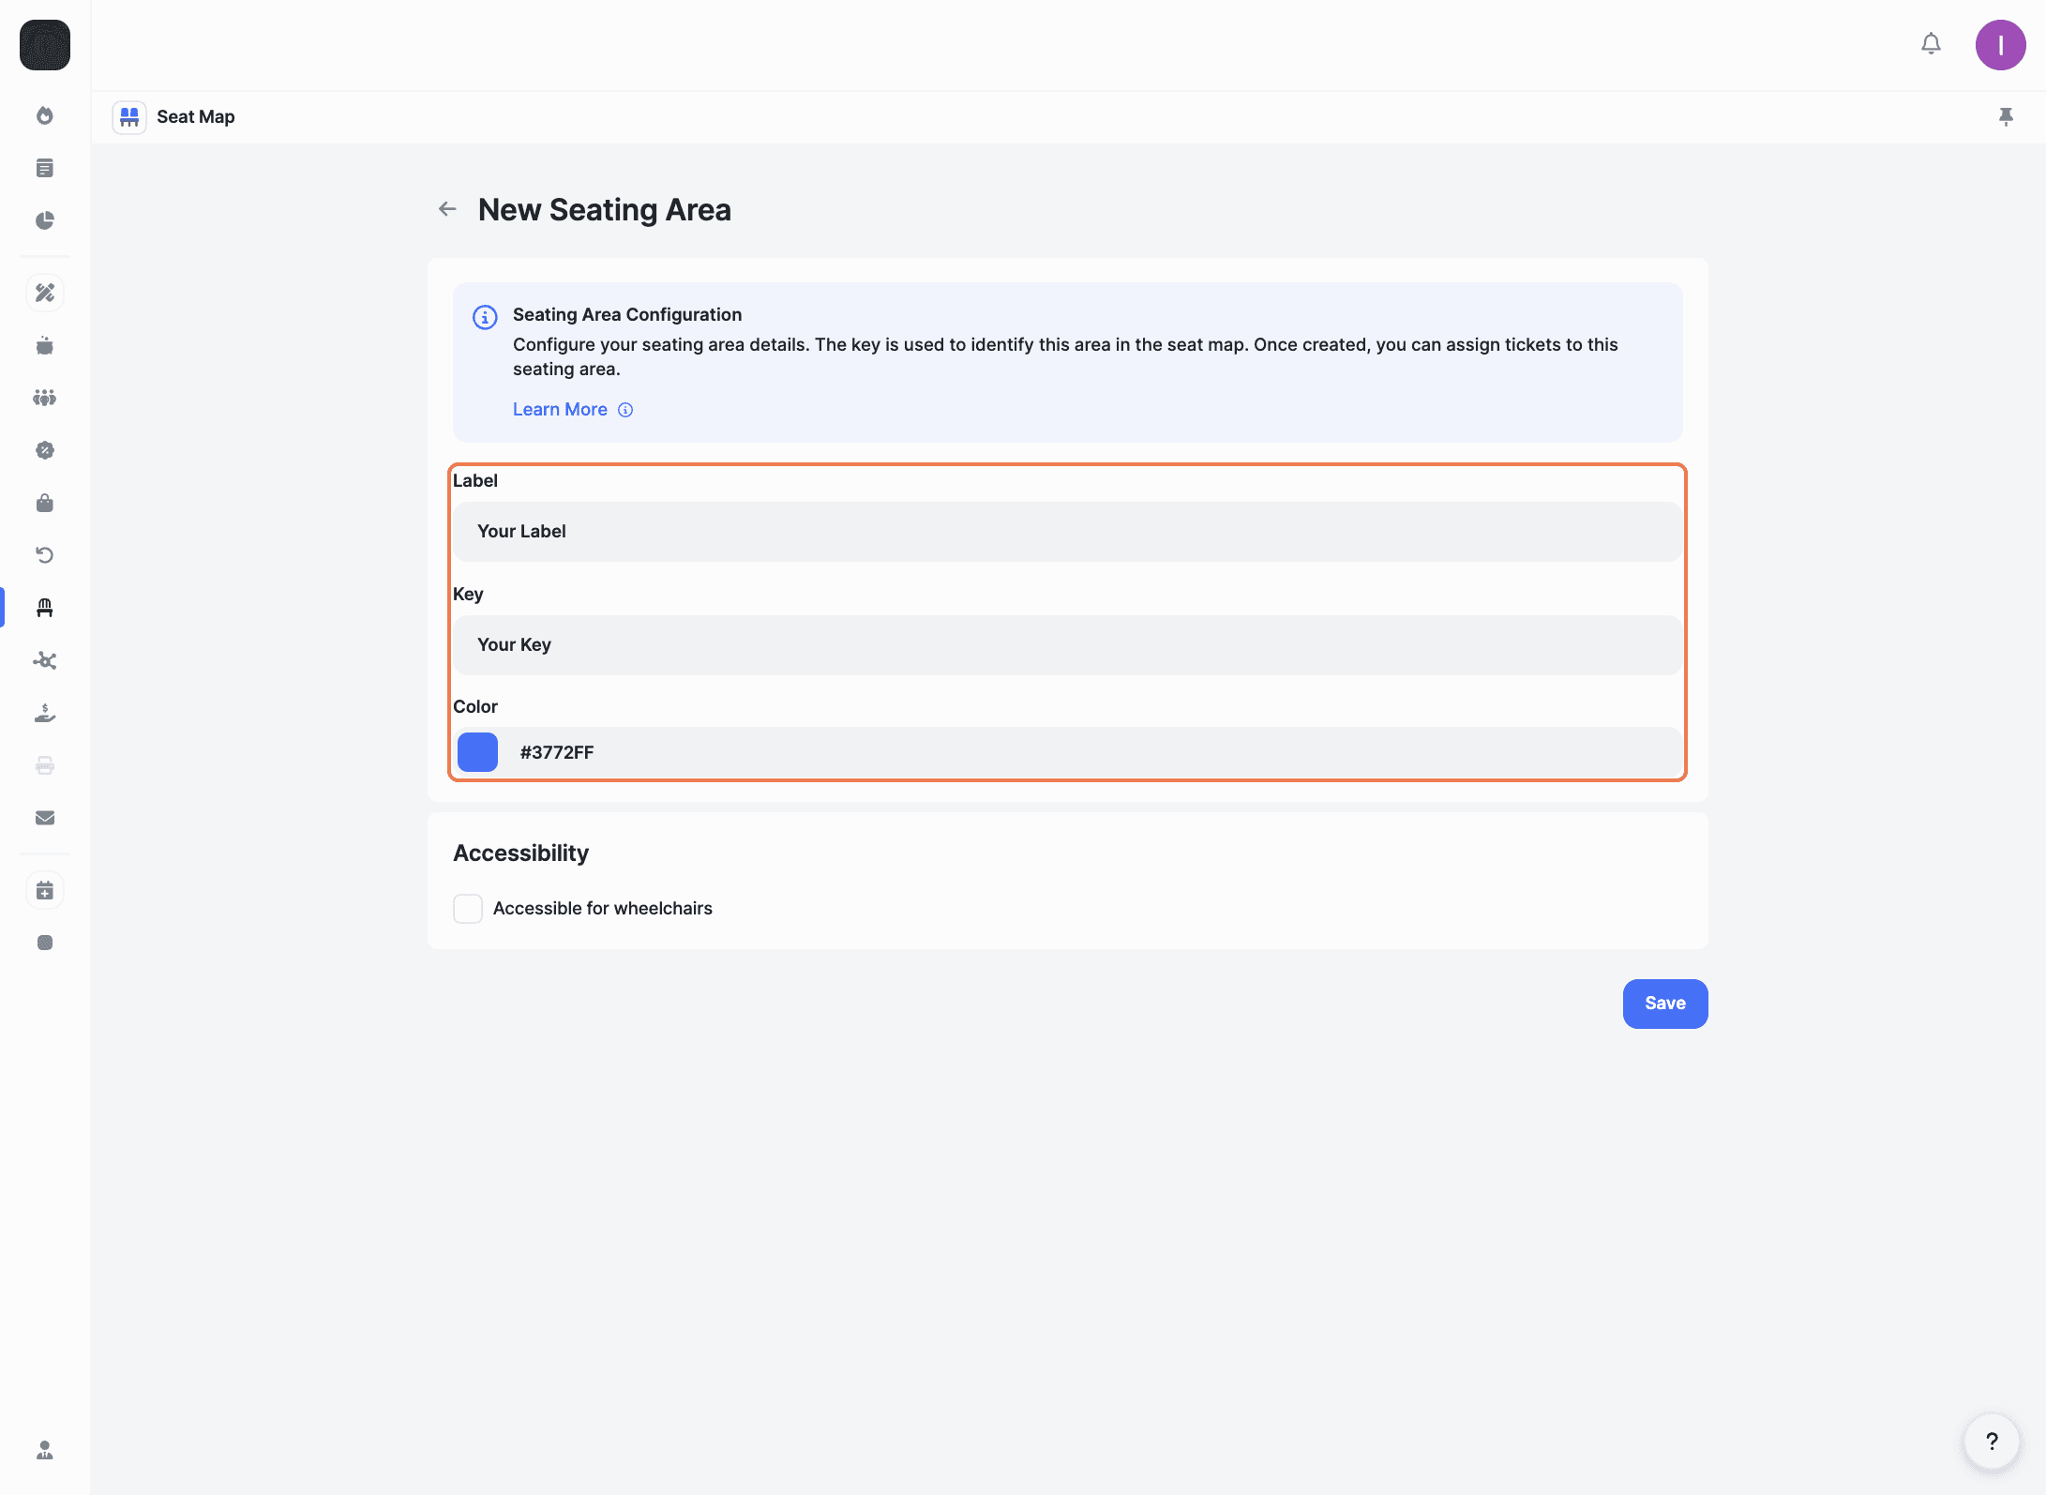
Task: Focus the Your Key input field
Action: tap(1067, 645)
